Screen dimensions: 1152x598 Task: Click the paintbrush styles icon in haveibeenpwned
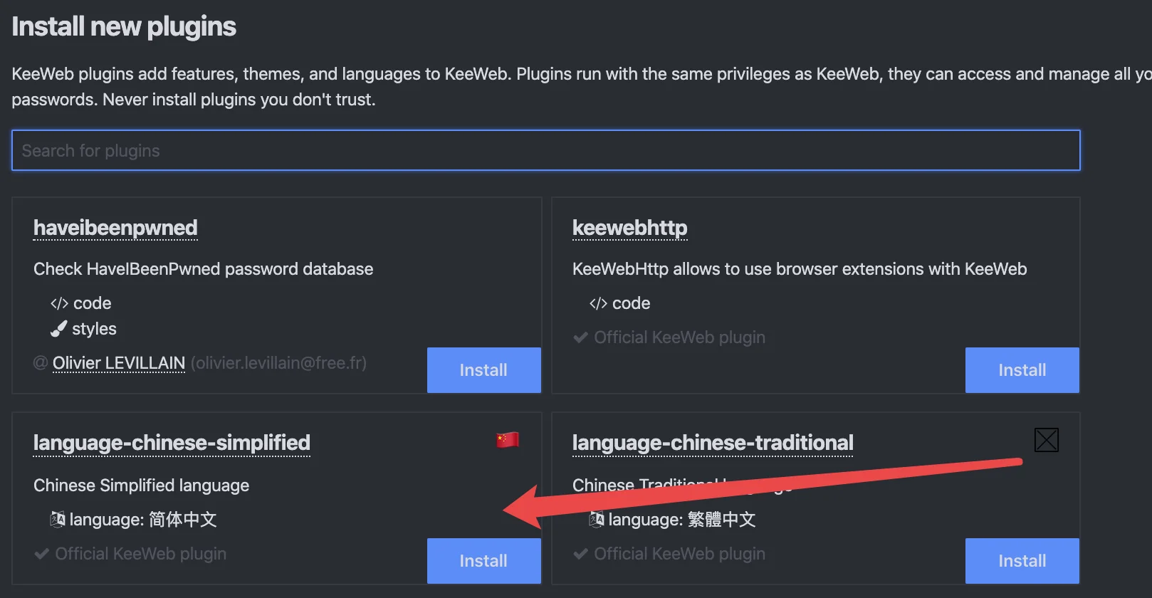(x=58, y=329)
